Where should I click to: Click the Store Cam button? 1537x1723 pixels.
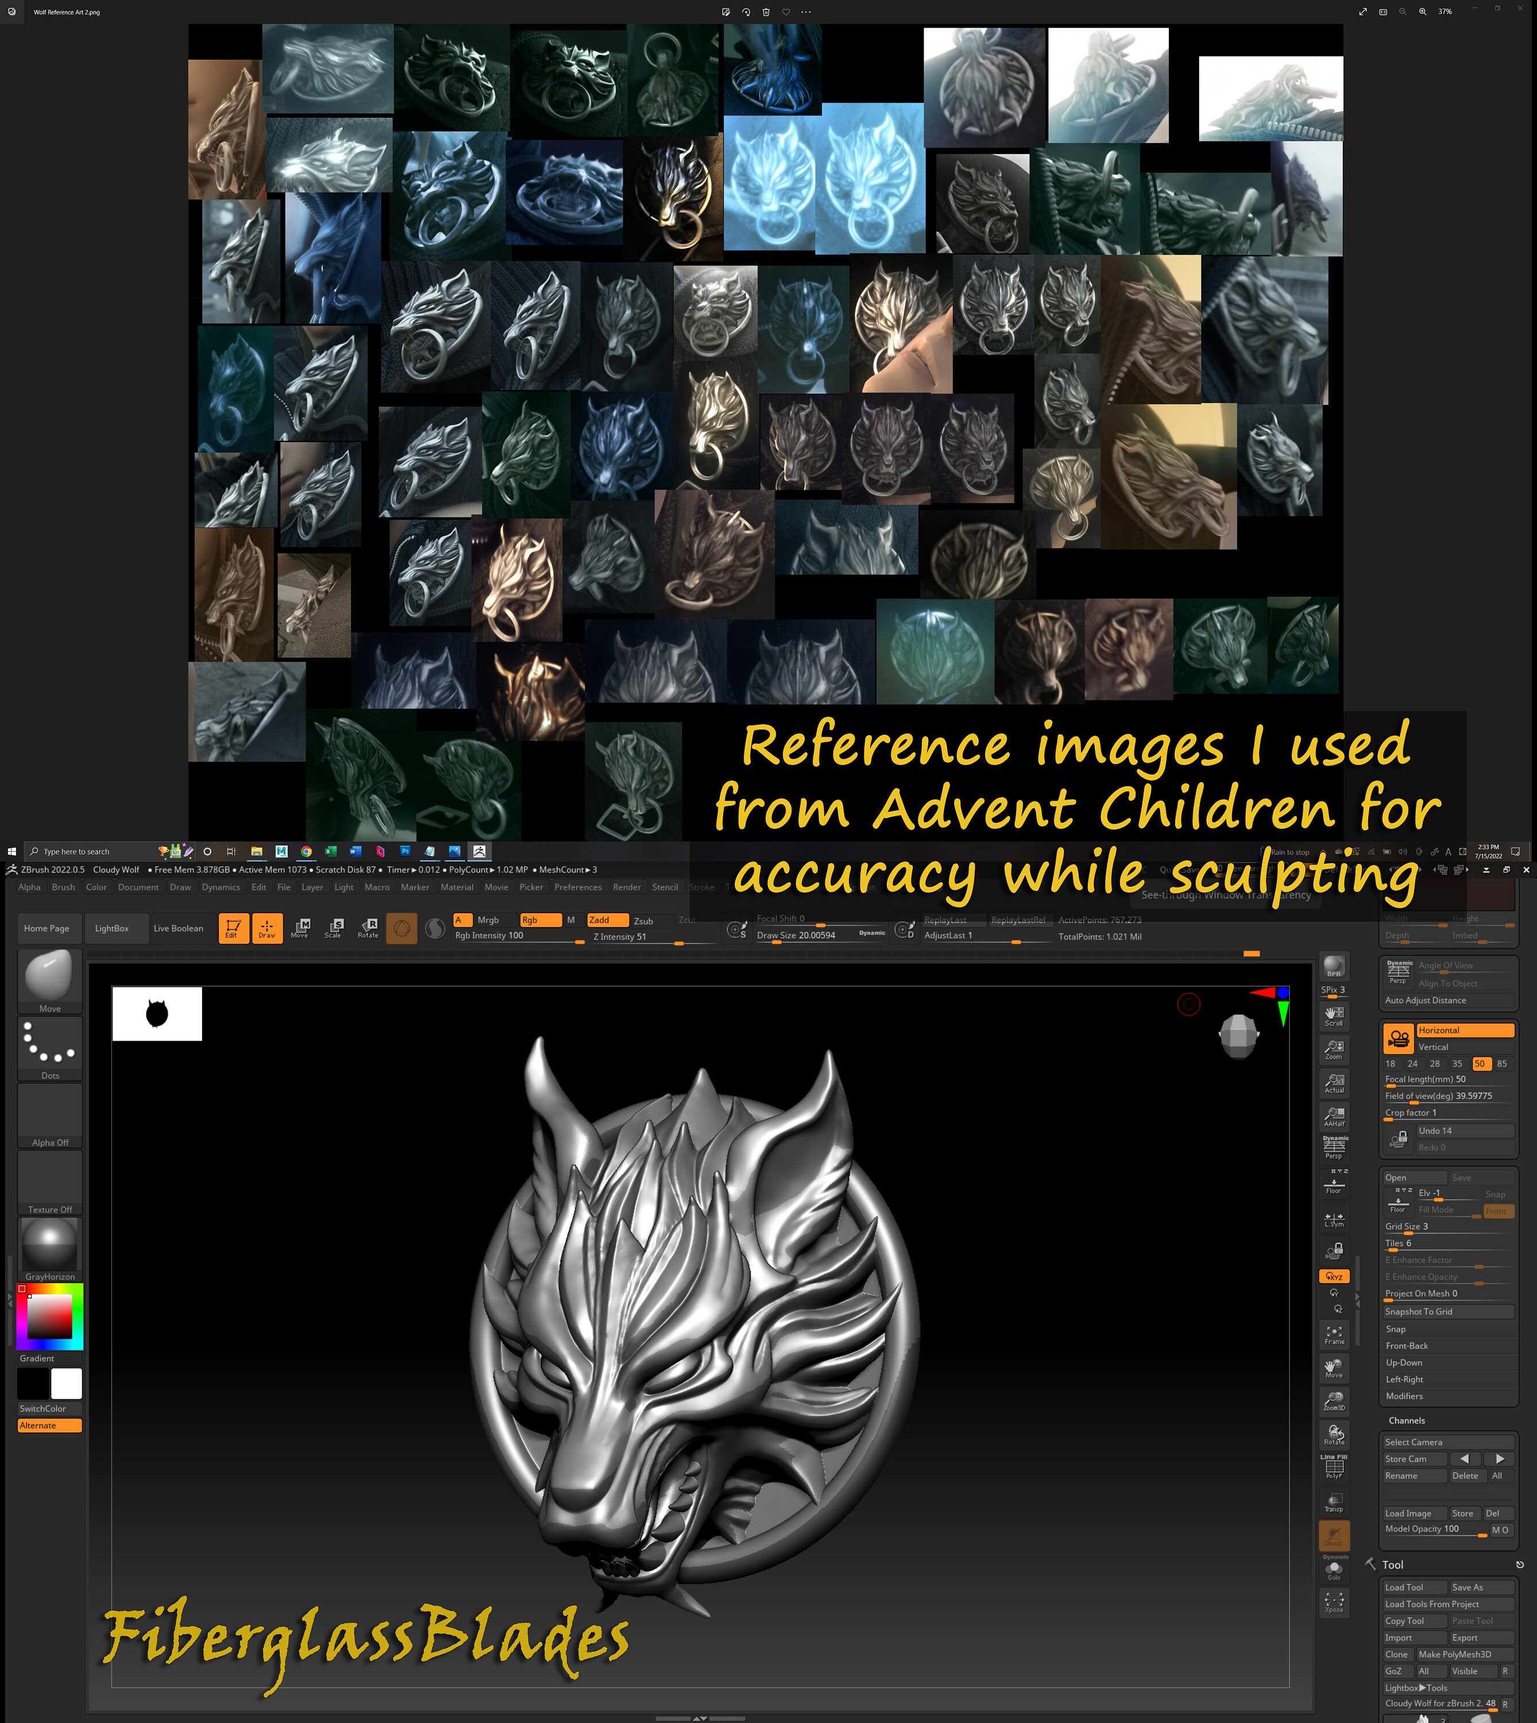pyautogui.click(x=1415, y=1459)
